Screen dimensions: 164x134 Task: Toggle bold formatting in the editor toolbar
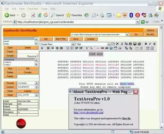pos(146,44)
